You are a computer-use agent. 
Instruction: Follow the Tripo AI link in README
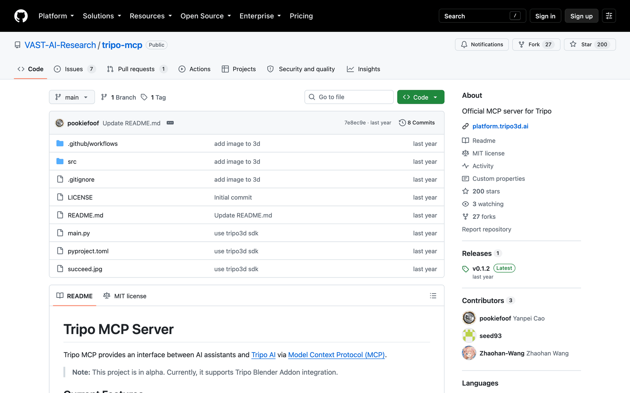point(263,355)
